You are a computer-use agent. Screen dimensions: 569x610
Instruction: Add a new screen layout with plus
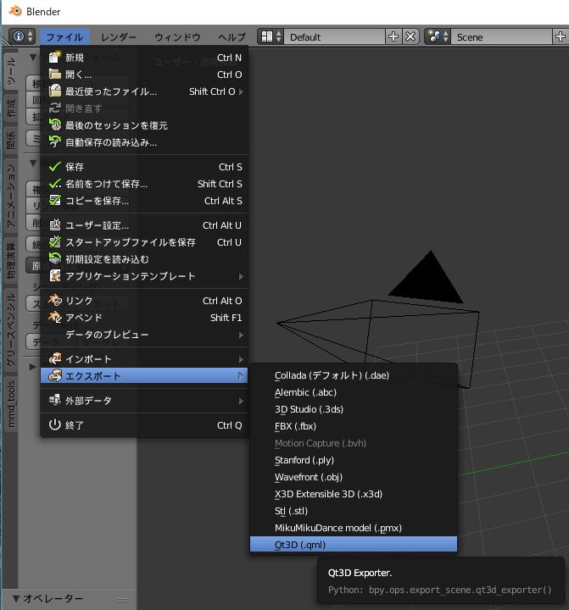click(393, 36)
